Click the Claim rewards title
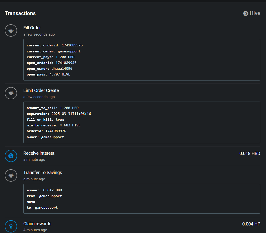266x233 pixels. [x=37, y=224]
